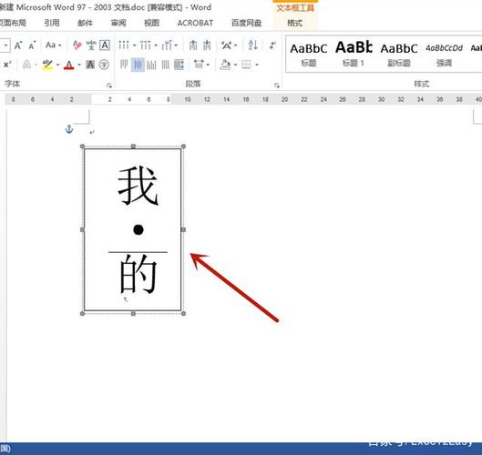Open the bullets library dropdown arrow
The width and height of the screenshot is (482, 455).
pyautogui.click(x=134, y=45)
